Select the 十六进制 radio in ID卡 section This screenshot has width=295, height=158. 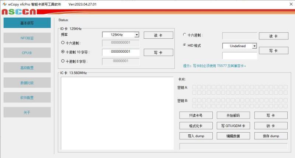(63, 43)
